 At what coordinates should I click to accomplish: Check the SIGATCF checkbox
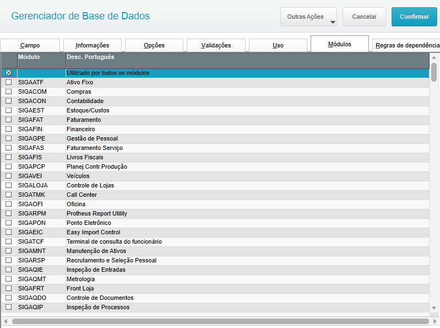tap(9, 241)
